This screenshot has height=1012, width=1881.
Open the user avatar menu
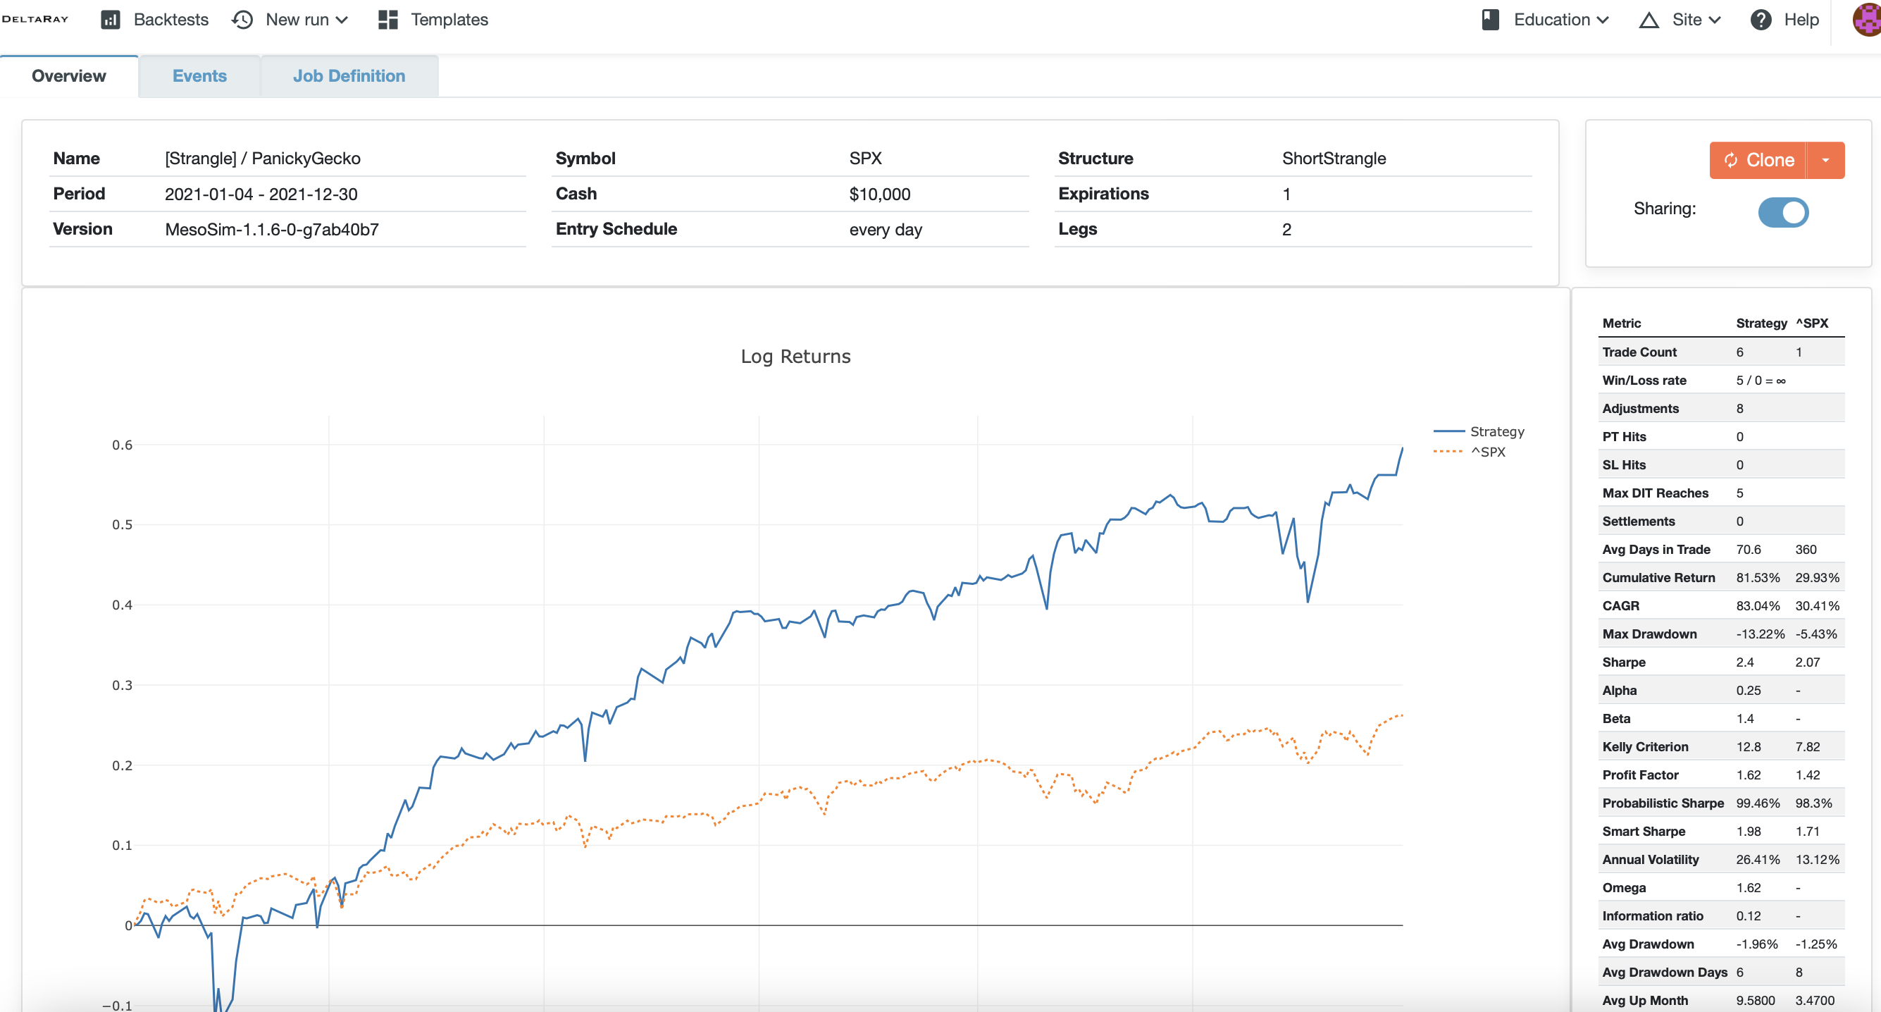(x=1867, y=20)
